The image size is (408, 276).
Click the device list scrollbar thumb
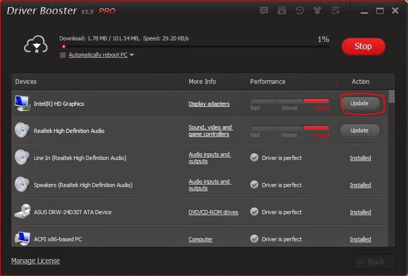(x=391, y=96)
